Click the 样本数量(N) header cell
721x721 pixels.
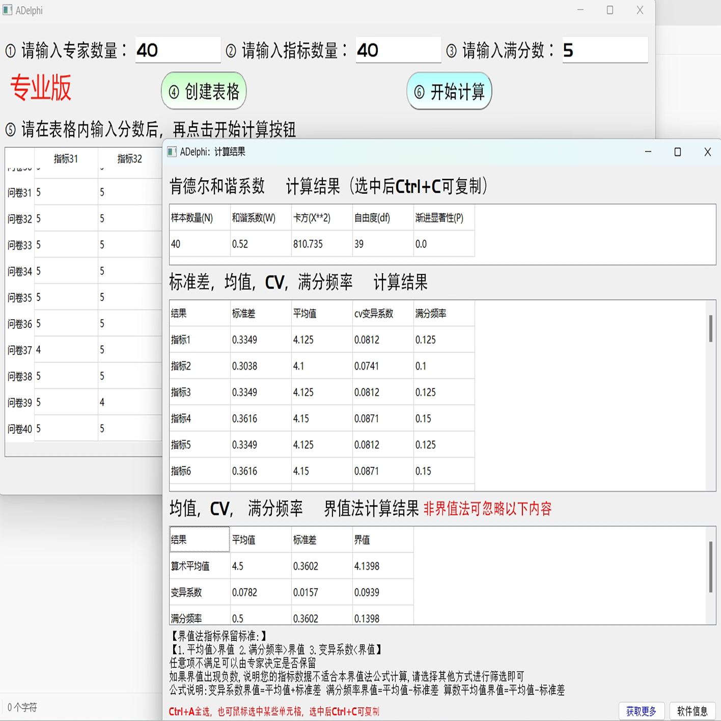[200, 218]
